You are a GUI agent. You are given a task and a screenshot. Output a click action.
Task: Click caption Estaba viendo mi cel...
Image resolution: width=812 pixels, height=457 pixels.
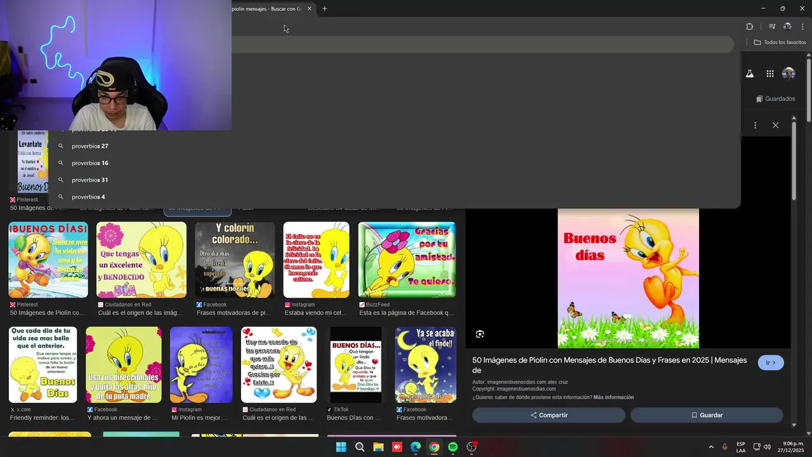[316, 313]
